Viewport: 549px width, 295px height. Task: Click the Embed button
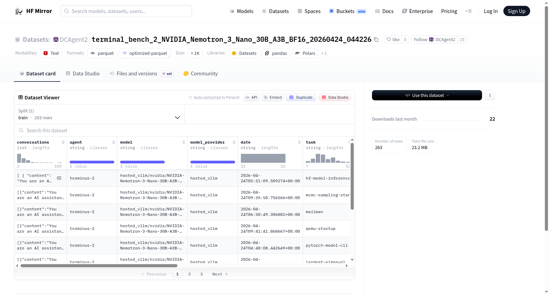[273, 97]
